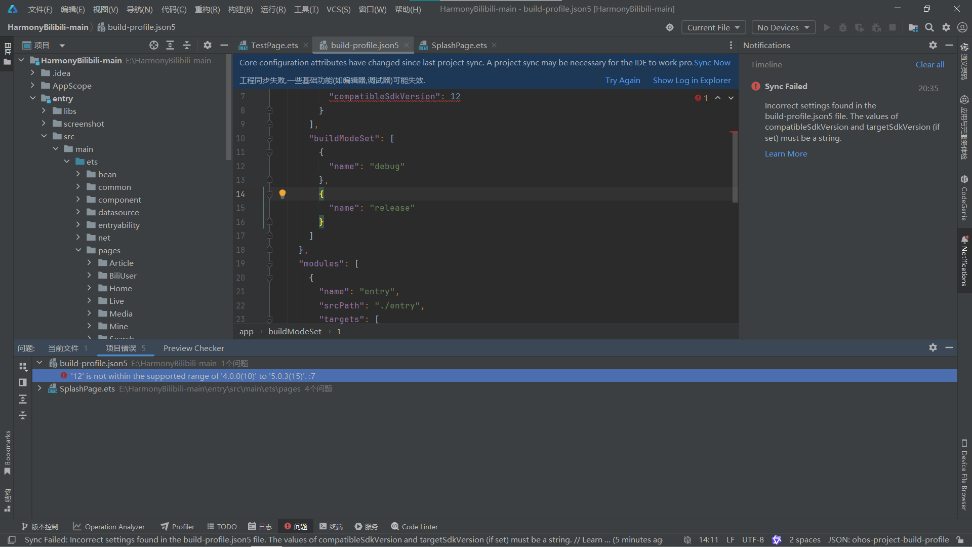Click Show Log in Explorer link
This screenshot has width=972, height=547.
[692, 80]
